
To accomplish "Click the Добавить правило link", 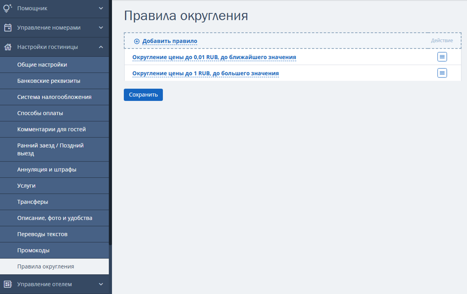I will coord(170,41).
